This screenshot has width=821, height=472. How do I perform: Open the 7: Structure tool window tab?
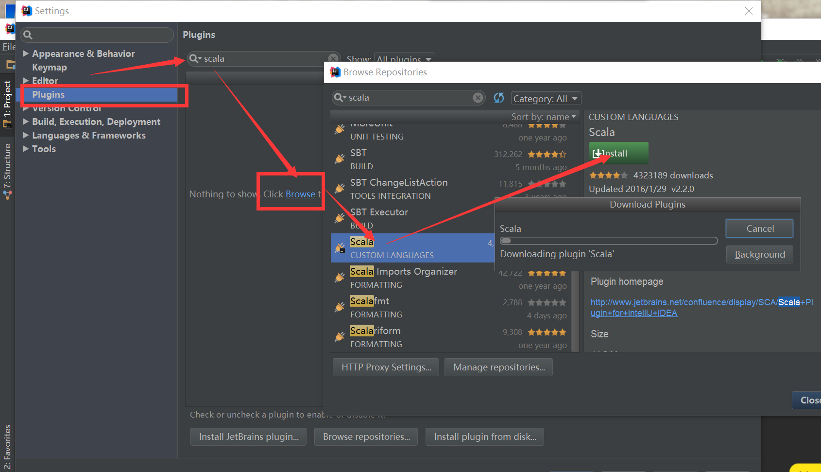point(7,171)
